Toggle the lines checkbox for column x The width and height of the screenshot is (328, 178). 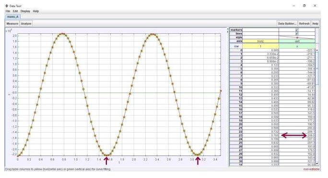click(x=297, y=33)
